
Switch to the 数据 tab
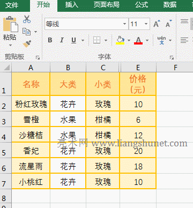pyautogui.click(x=170, y=5)
